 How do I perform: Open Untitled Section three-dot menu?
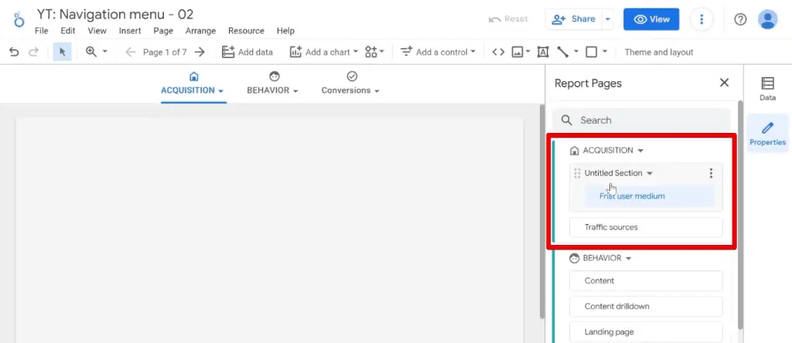[x=712, y=174]
